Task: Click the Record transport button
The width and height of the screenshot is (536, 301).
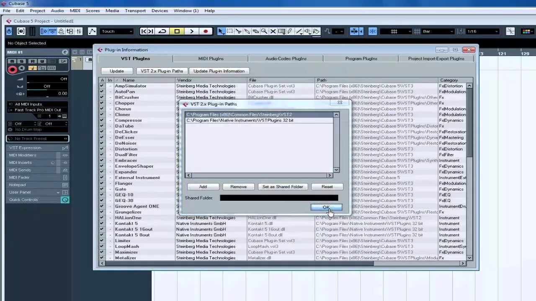Action: 206,31
